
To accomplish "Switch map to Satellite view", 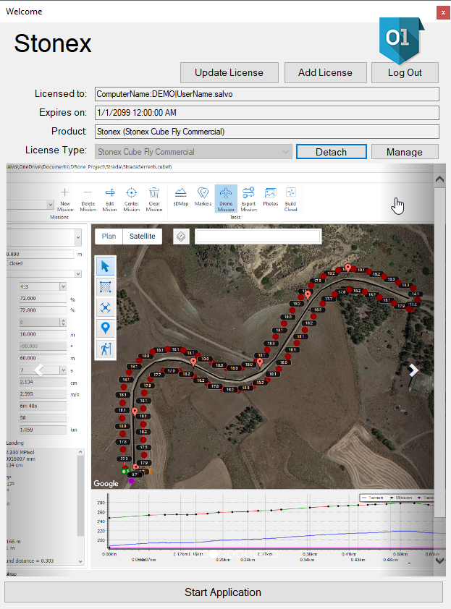I will pyautogui.click(x=143, y=236).
